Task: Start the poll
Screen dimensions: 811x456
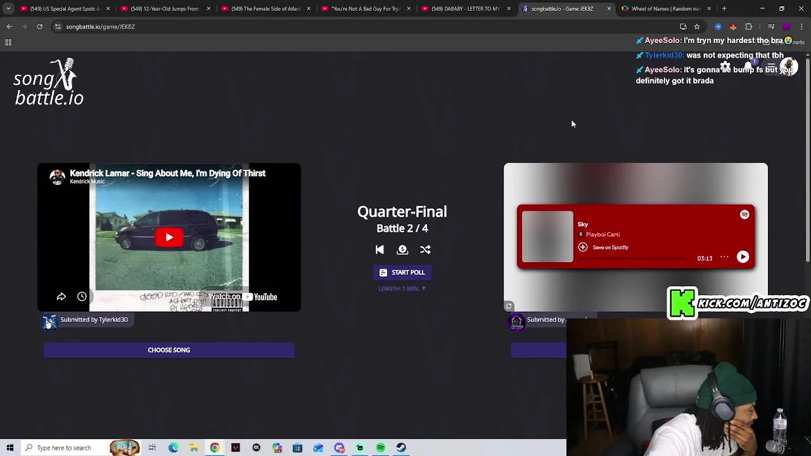Action: [x=402, y=272]
